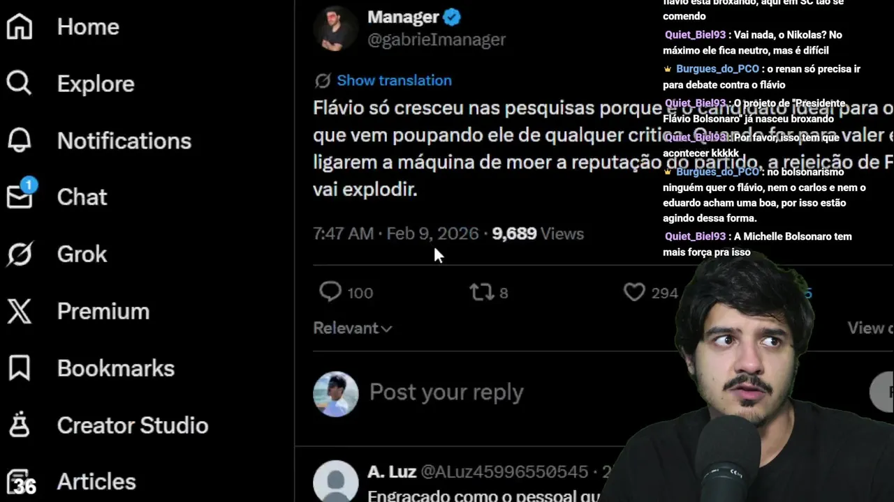This screenshot has width=894, height=502.
Task: Open Bookmarks ribbon icon
Action: tap(20, 368)
